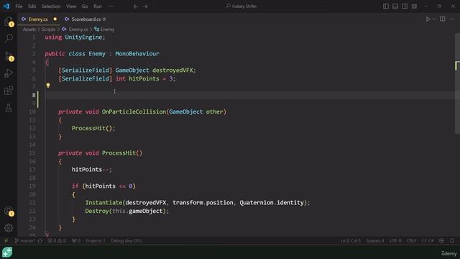The image size is (460, 259).
Task: Click Projects: 1 in status bar
Action: point(96,241)
